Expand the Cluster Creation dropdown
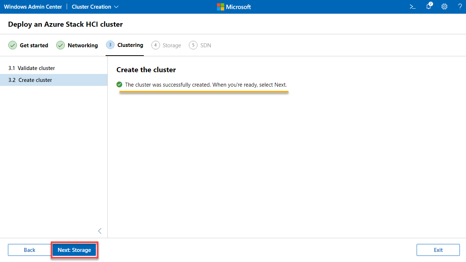Viewport: 466px width, 262px height. click(95, 7)
